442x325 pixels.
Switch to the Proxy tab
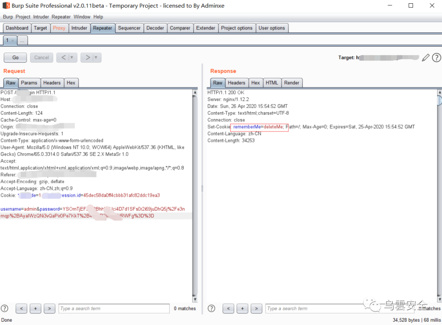point(59,28)
